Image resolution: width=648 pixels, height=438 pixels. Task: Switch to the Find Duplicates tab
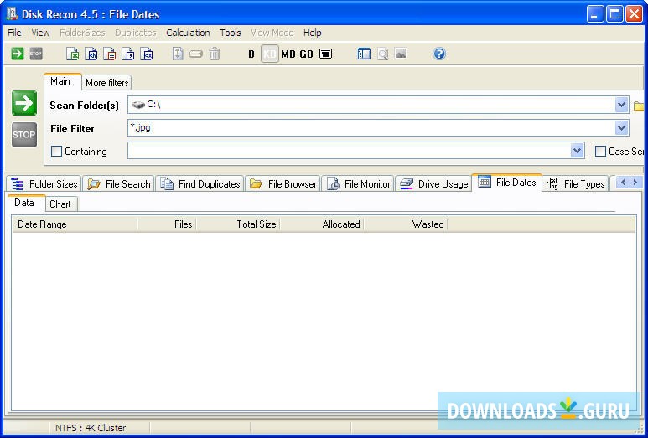pyautogui.click(x=201, y=184)
